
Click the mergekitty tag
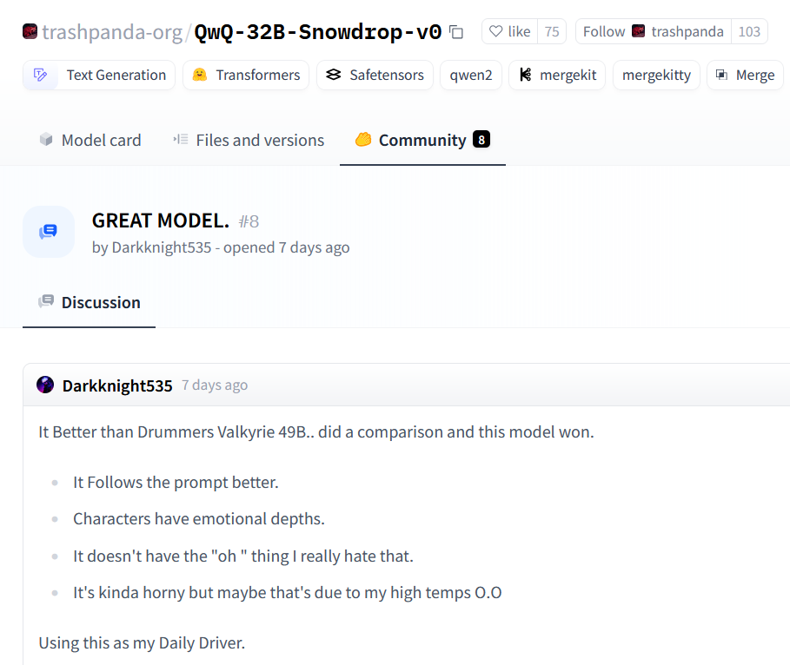(656, 75)
